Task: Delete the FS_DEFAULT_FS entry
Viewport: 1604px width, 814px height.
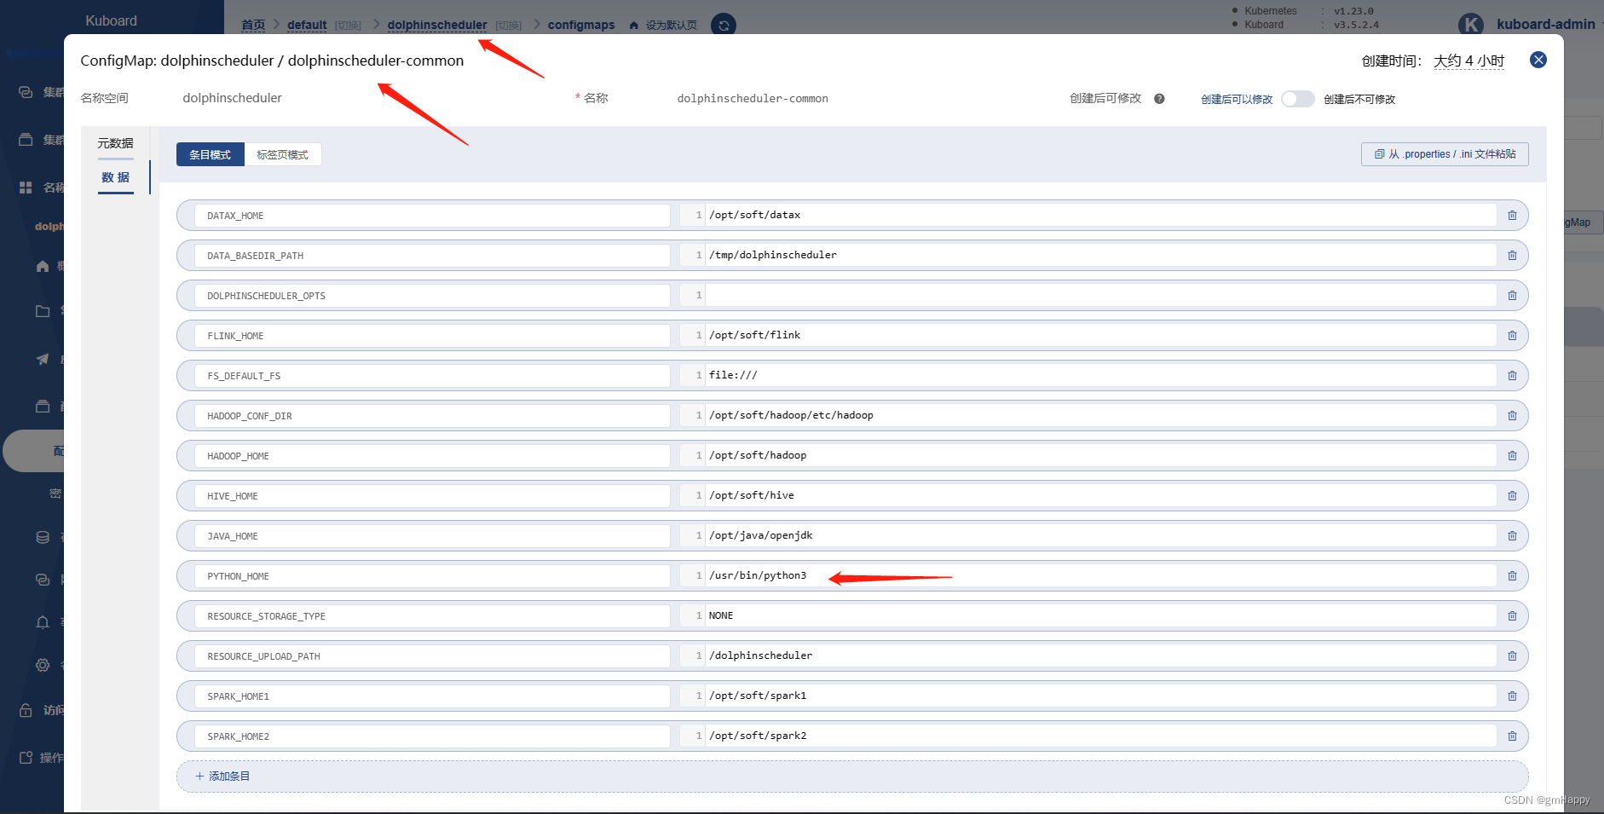Action: tap(1512, 376)
